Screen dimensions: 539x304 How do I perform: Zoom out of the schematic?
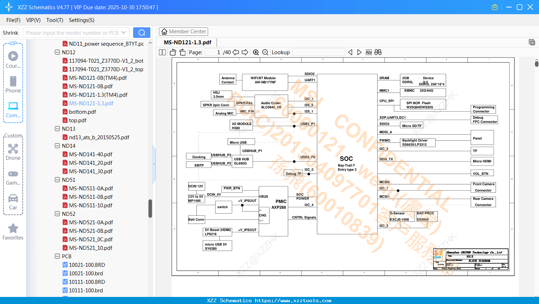pos(265,52)
